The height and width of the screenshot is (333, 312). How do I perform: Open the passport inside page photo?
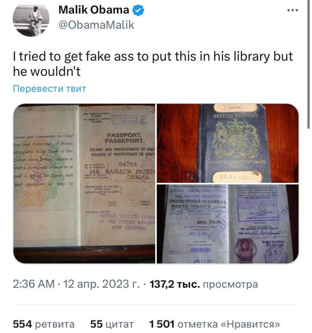click(x=84, y=183)
